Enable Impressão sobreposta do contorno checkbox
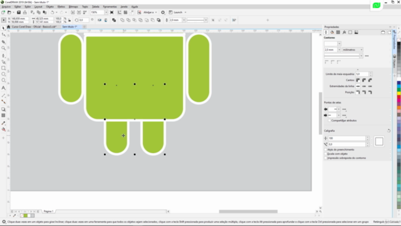Screen dimensions: 401x226 click(326, 158)
